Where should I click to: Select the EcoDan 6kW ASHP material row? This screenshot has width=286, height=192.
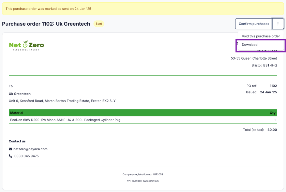tap(65, 120)
